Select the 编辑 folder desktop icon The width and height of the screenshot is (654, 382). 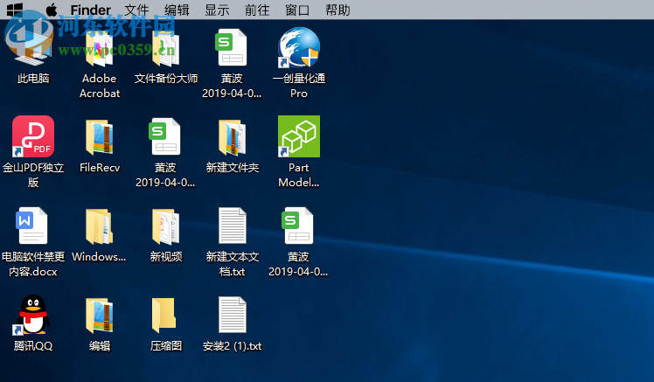100,316
